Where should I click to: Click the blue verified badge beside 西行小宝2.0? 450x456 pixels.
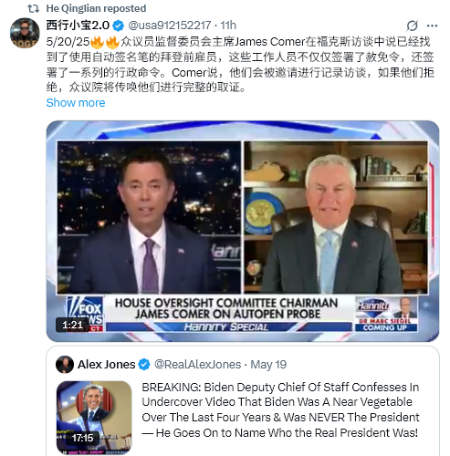[118, 26]
